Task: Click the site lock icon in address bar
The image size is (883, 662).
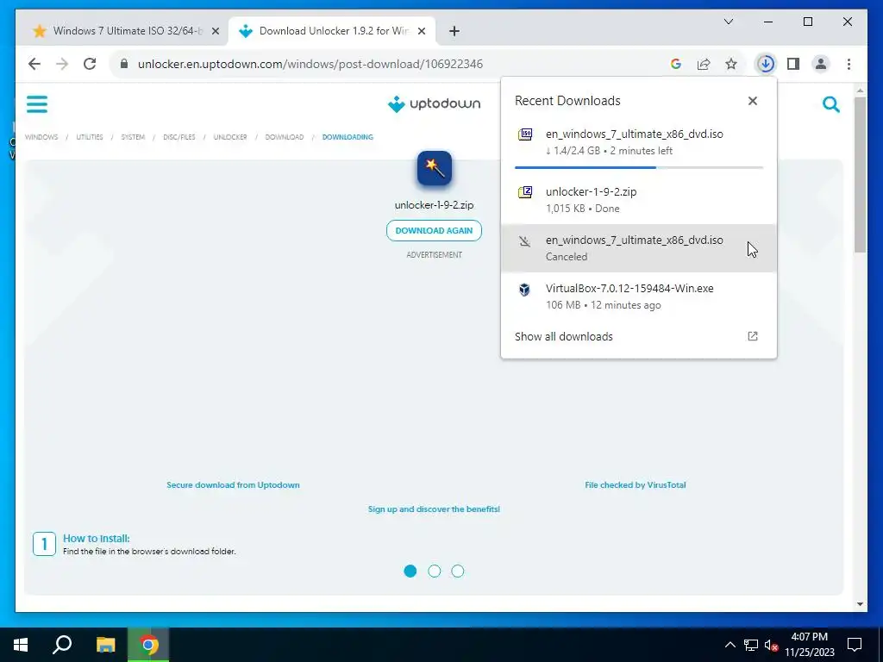Action: pyautogui.click(x=124, y=64)
